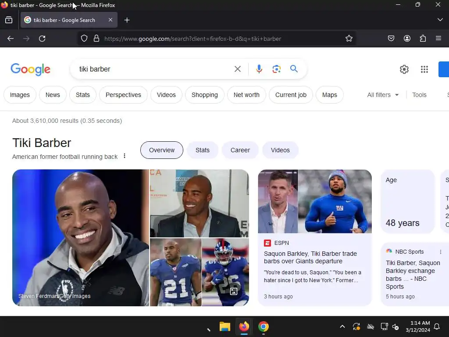
Task: Open the Career tab
Action: [x=240, y=150]
